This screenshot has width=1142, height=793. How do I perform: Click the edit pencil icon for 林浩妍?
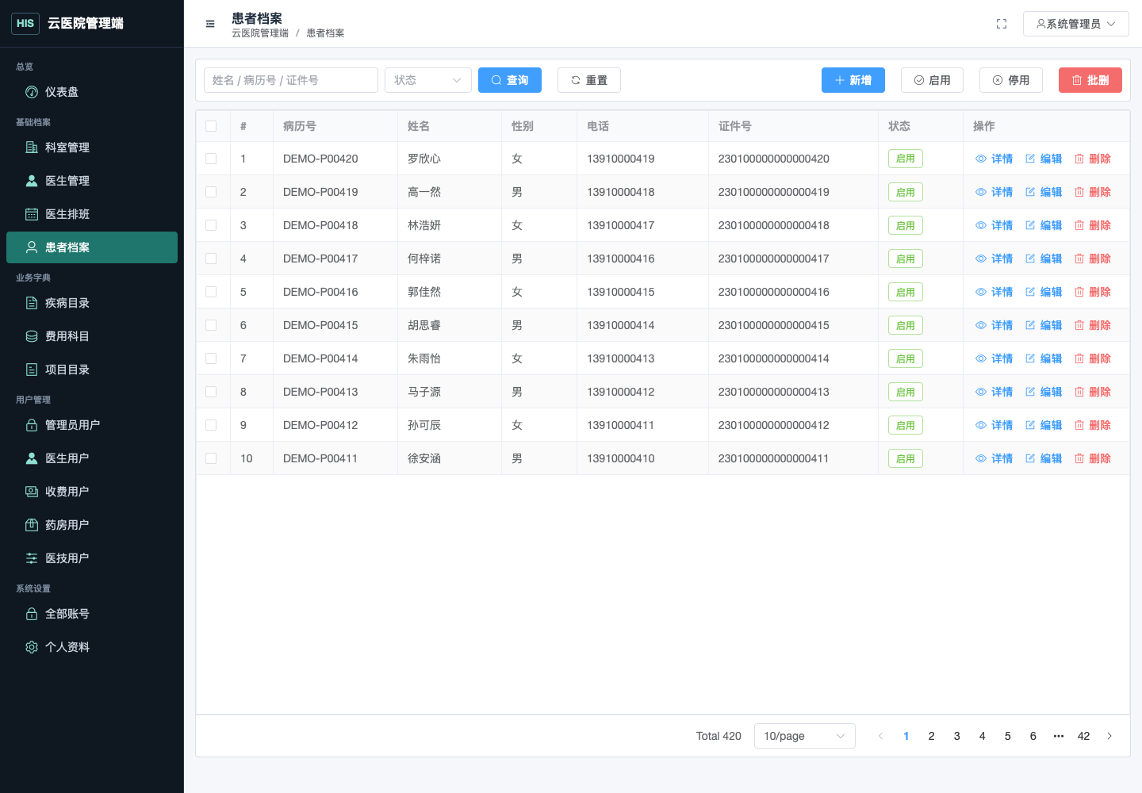click(x=1030, y=225)
